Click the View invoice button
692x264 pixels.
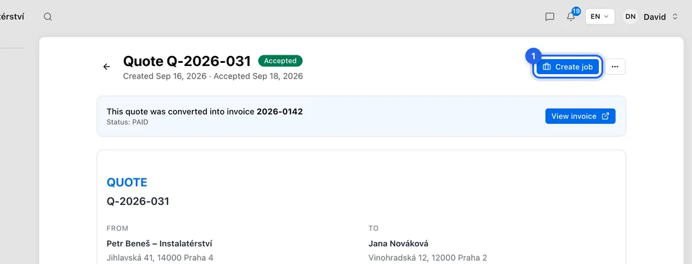(x=580, y=116)
